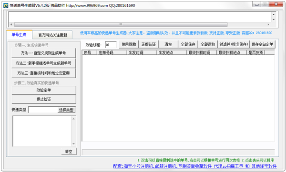Sort by the 最终扫描地点 column header
The image size is (286, 172).
(x=232, y=52)
